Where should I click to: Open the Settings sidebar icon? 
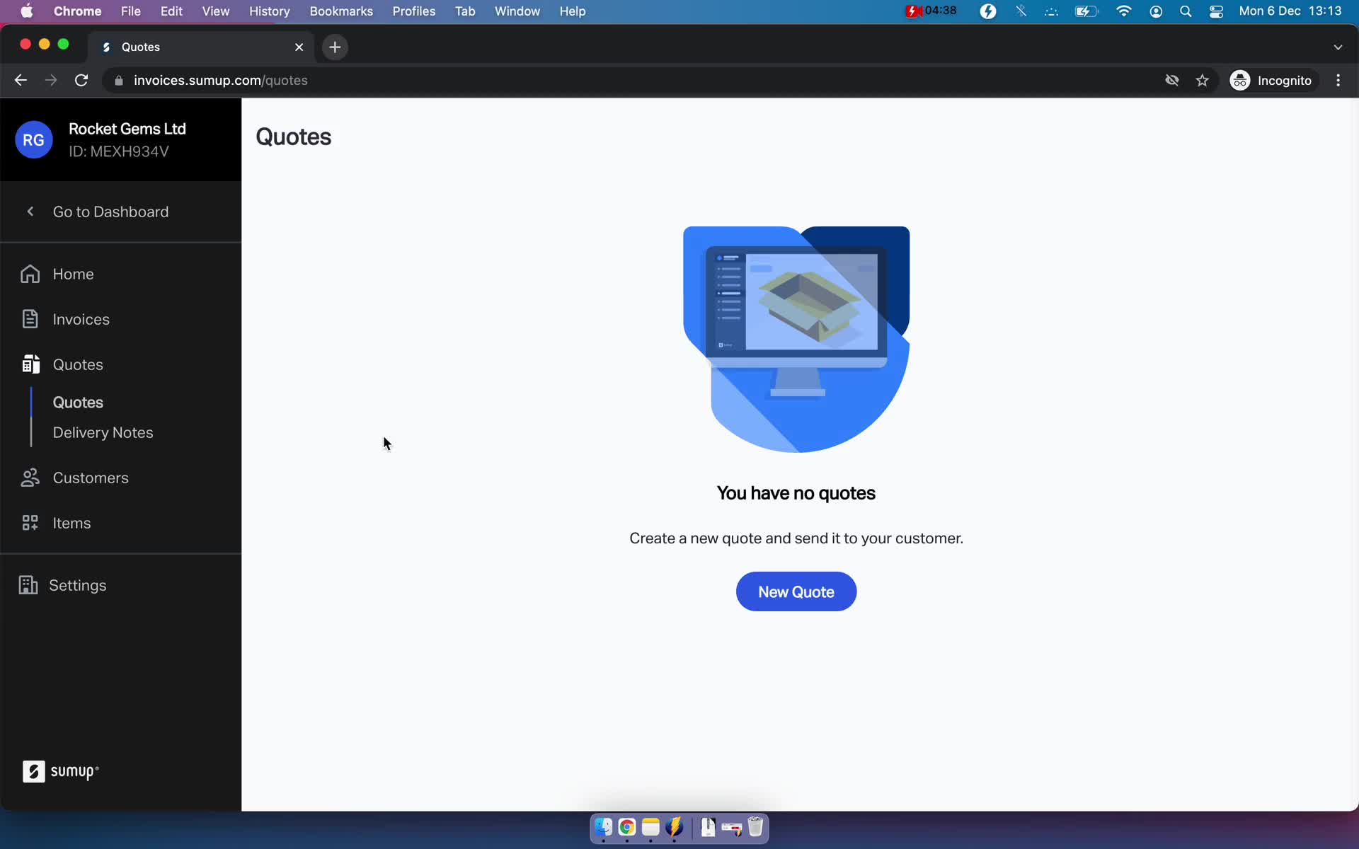[28, 585]
